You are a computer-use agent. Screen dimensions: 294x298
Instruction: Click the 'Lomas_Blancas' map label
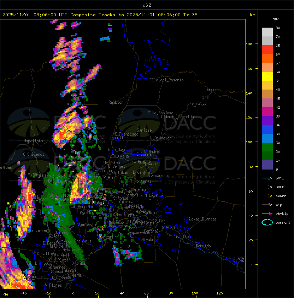[203, 219]
